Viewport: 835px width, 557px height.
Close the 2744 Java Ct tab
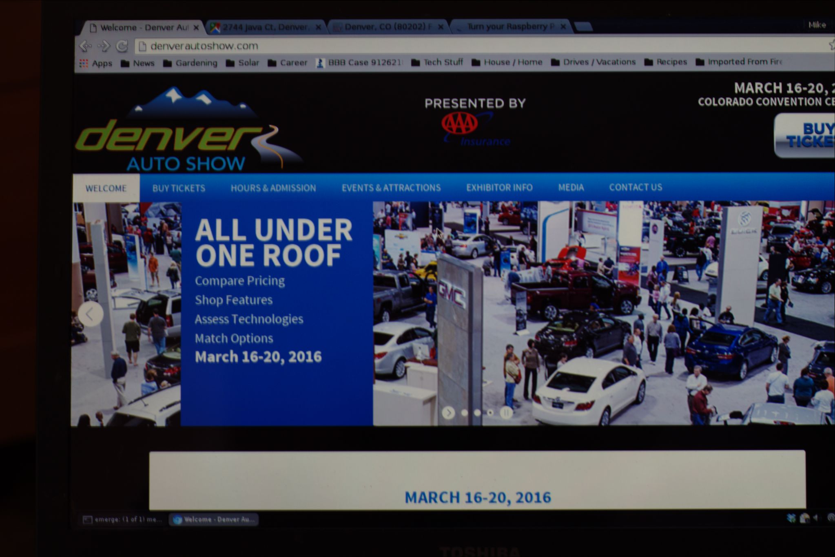click(318, 27)
